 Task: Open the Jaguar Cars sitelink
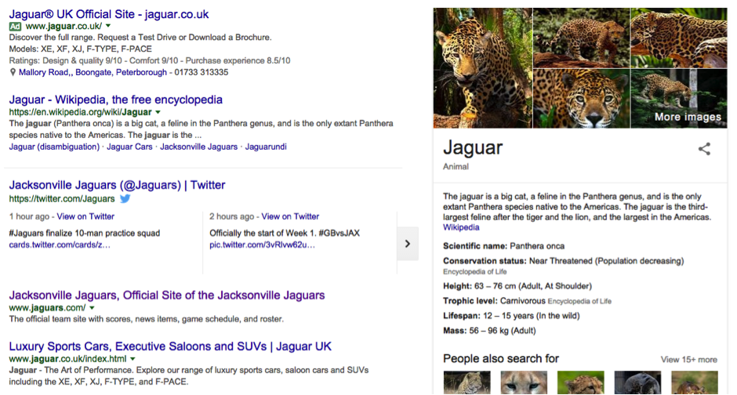click(129, 147)
